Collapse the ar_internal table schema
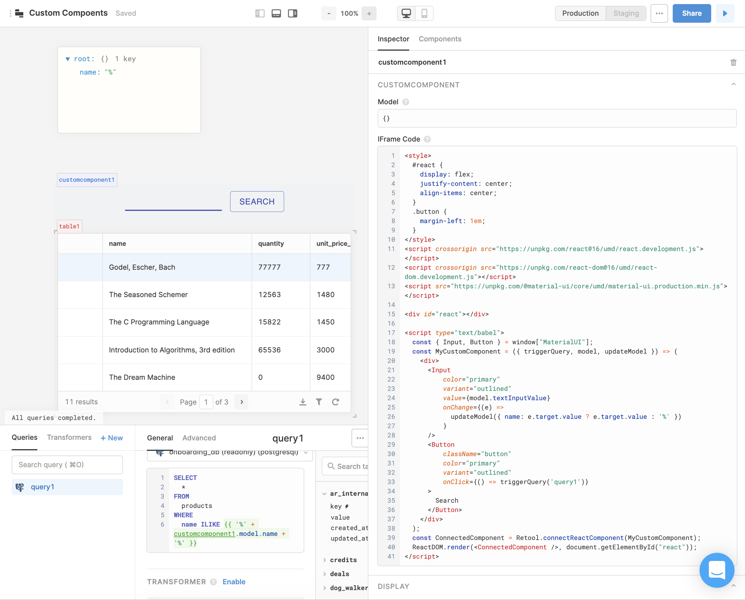 tap(324, 494)
